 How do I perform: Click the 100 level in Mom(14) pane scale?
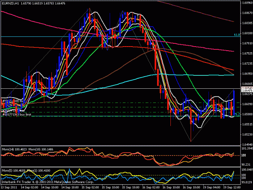click(244, 156)
